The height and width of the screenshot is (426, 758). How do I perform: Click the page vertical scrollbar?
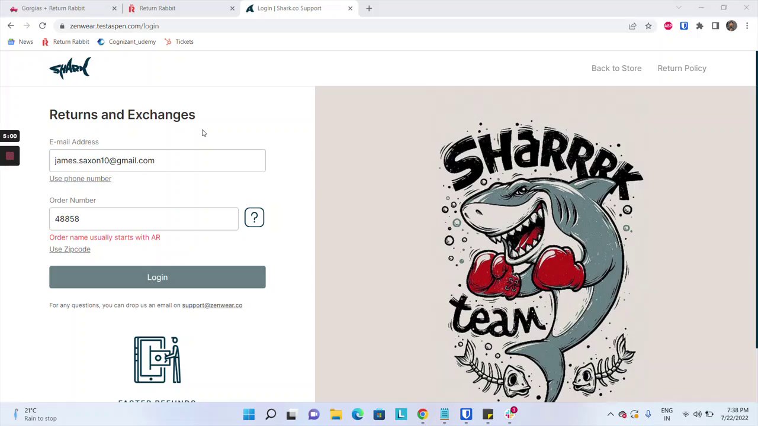(756, 200)
